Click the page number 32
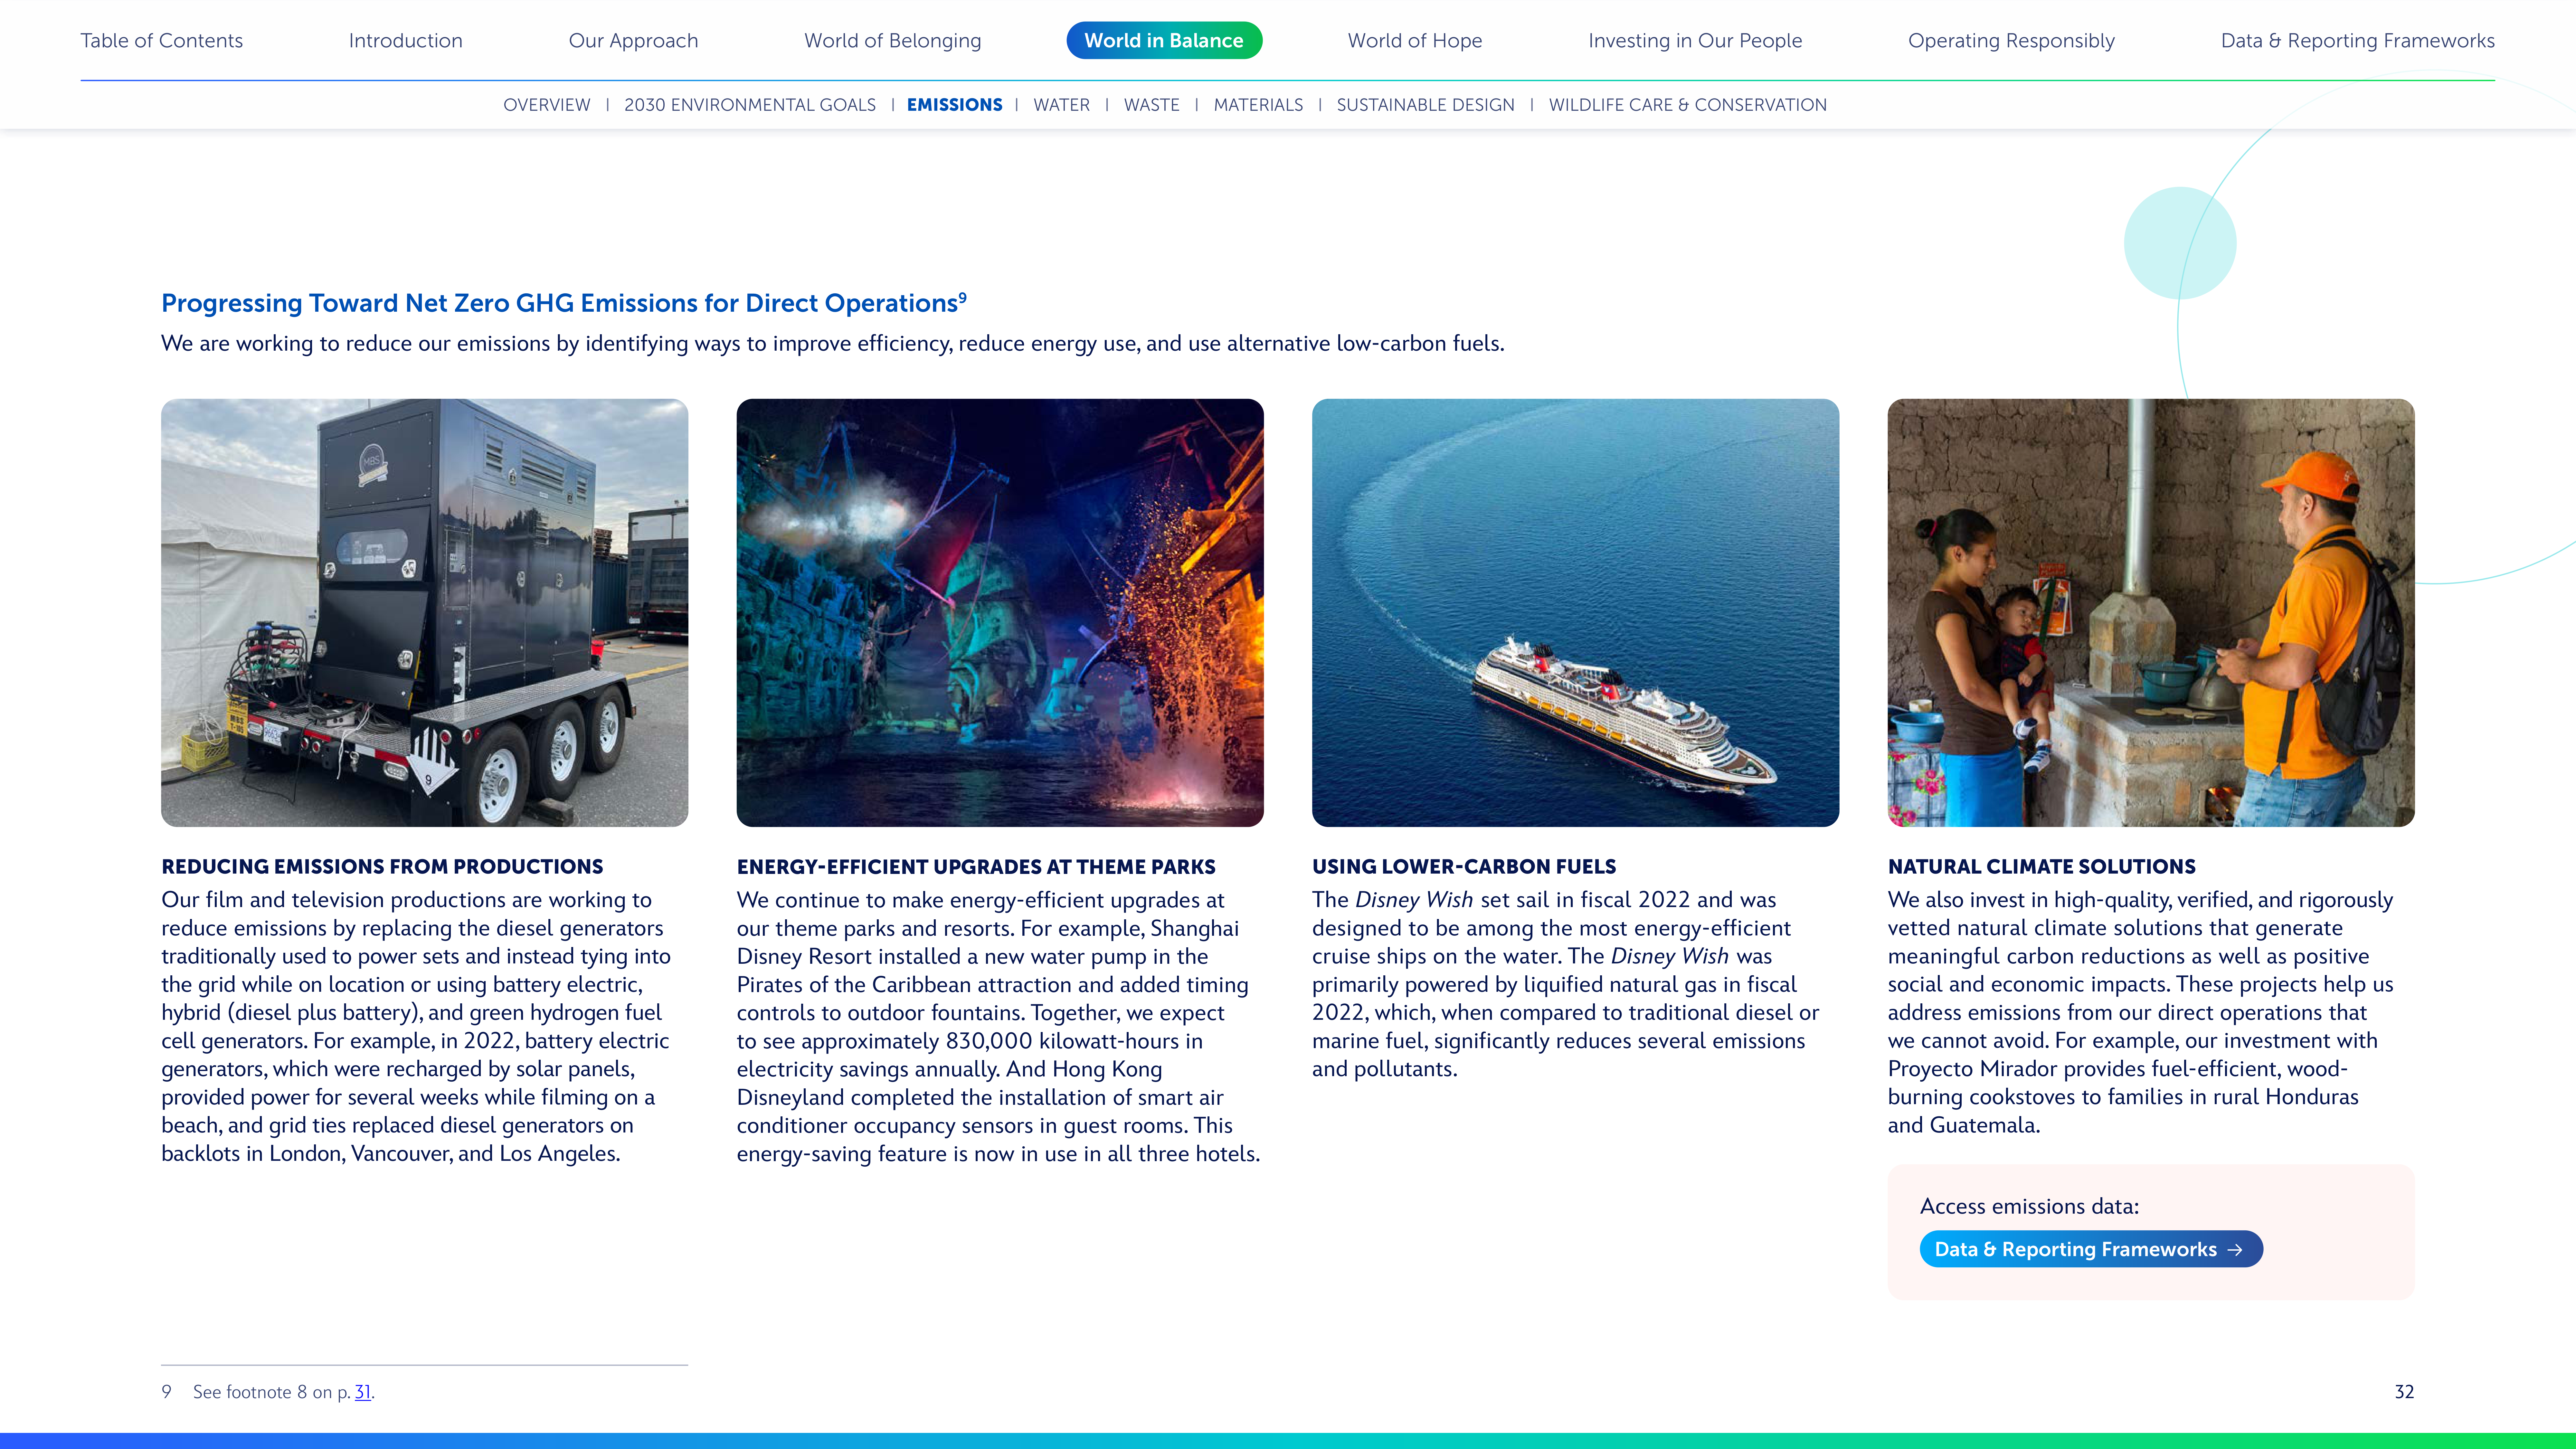The height and width of the screenshot is (1449, 2576). click(2404, 1392)
